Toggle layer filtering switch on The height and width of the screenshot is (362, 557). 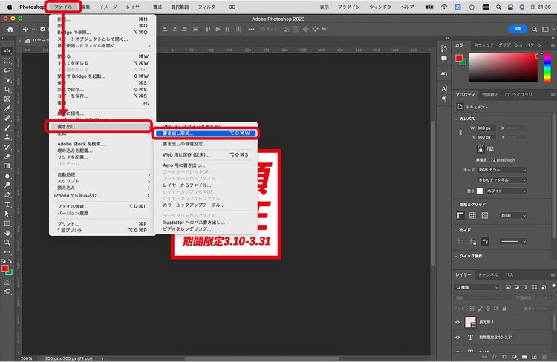coord(553,286)
